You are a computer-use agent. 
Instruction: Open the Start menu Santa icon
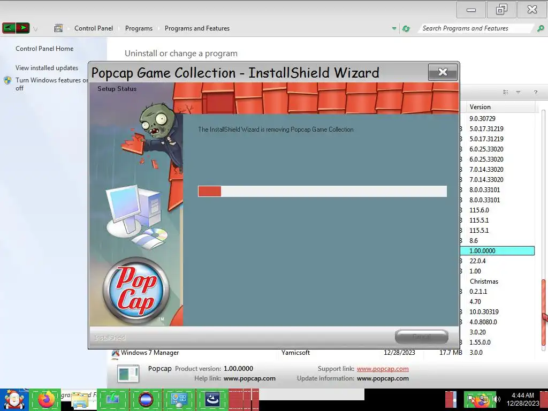[14, 400]
